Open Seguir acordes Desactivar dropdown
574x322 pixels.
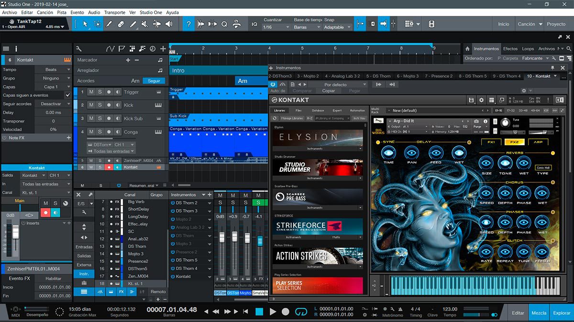coord(52,104)
